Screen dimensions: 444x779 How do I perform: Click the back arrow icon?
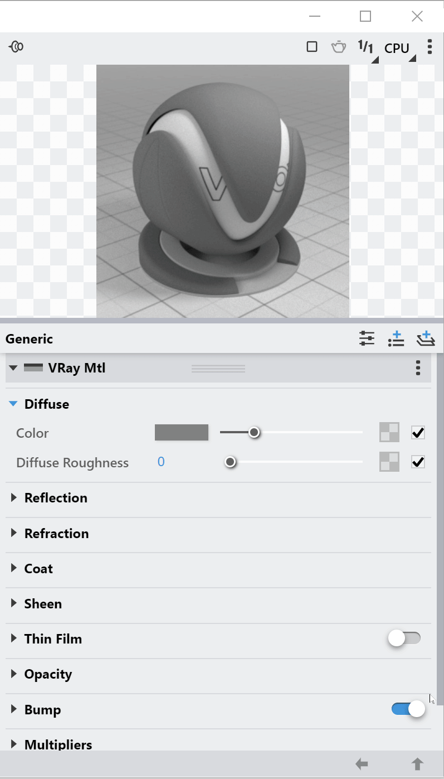(362, 764)
